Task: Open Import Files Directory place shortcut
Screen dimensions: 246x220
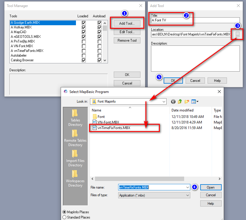Action: pyautogui.click(x=75, y=158)
